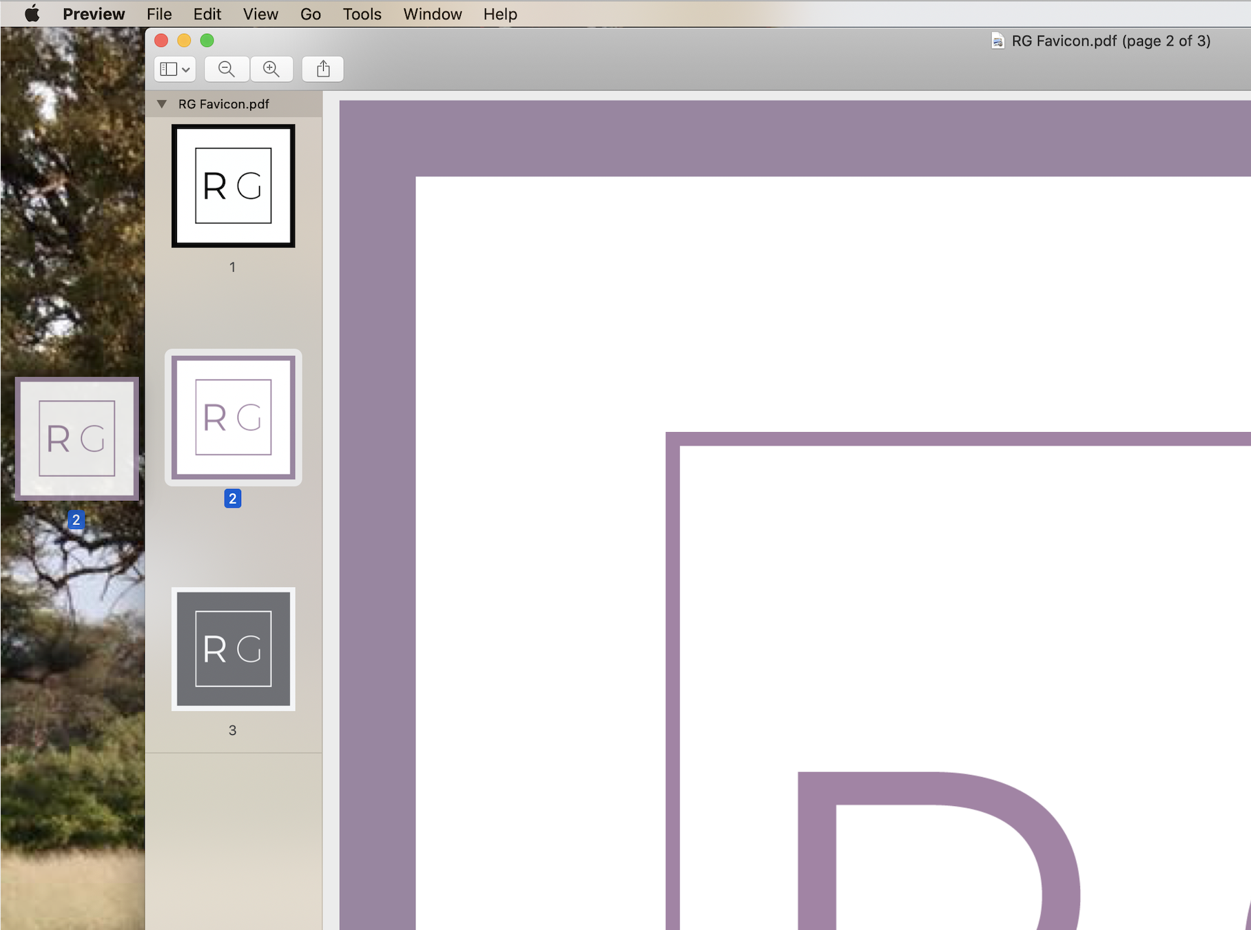Click the Share toolbar icon
1251x930 pixels.
coord(323,69)
